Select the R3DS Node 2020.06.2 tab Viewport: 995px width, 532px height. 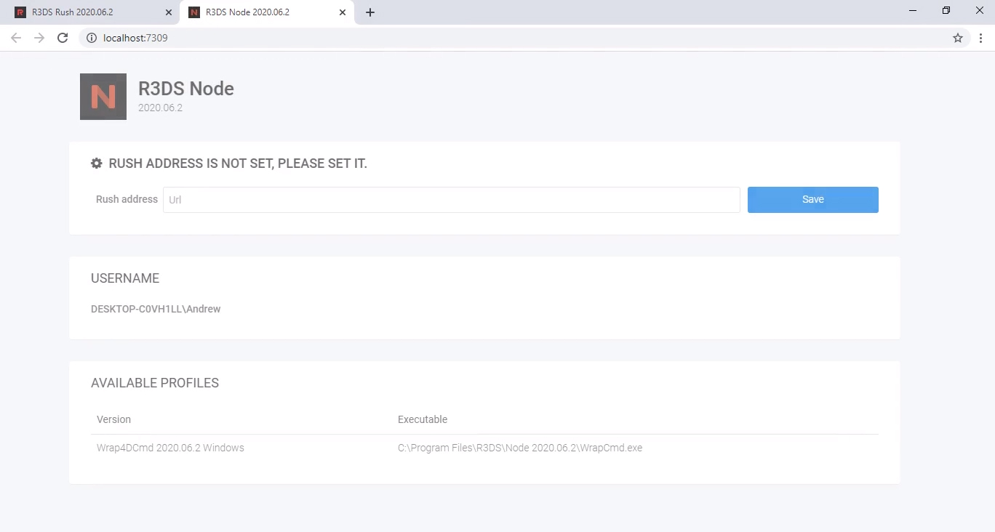click(267, 12)
